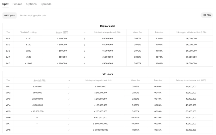Click the Regular users table title

pos(108,26)
